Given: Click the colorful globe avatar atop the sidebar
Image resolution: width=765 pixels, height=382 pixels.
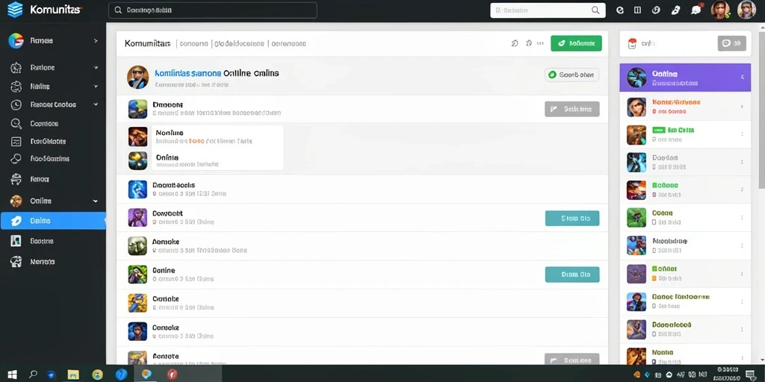Looking at the screenshot, I should (16, 41).
